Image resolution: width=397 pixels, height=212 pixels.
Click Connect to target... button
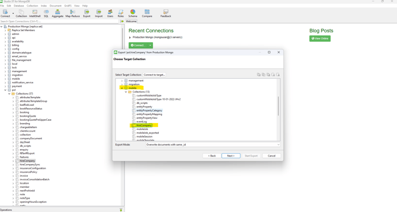tap(154, 75)
